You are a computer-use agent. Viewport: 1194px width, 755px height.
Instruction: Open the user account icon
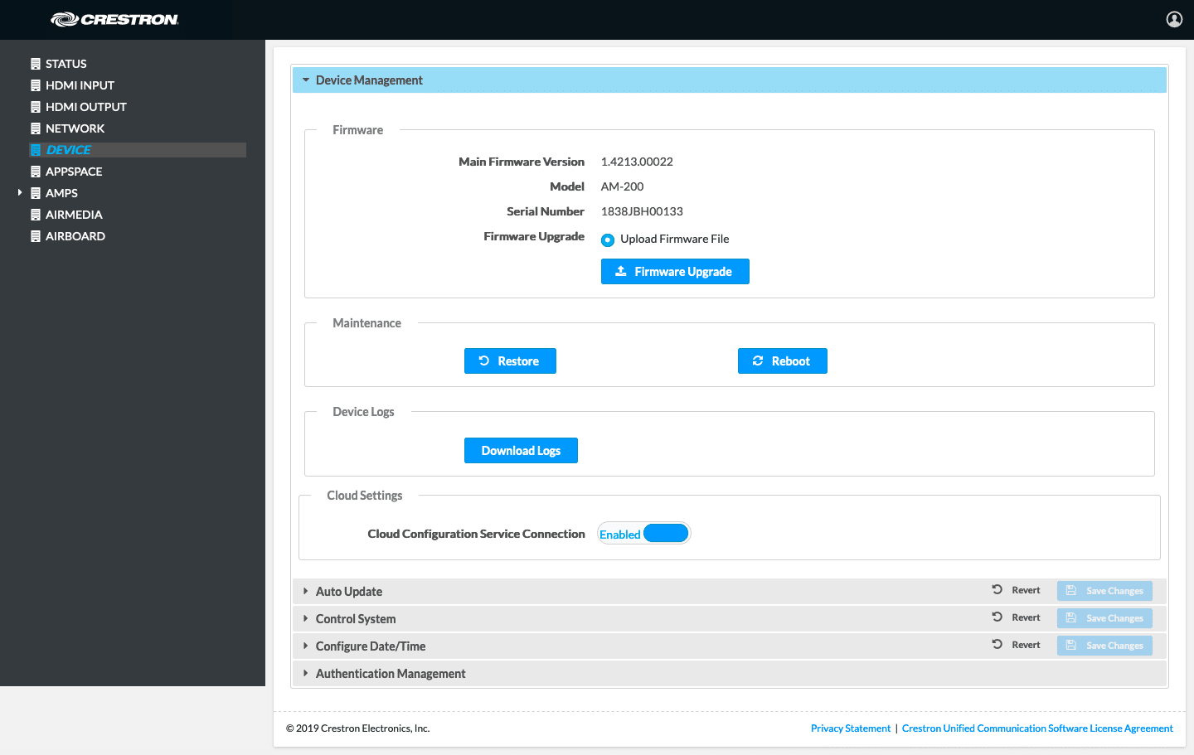1174,19
